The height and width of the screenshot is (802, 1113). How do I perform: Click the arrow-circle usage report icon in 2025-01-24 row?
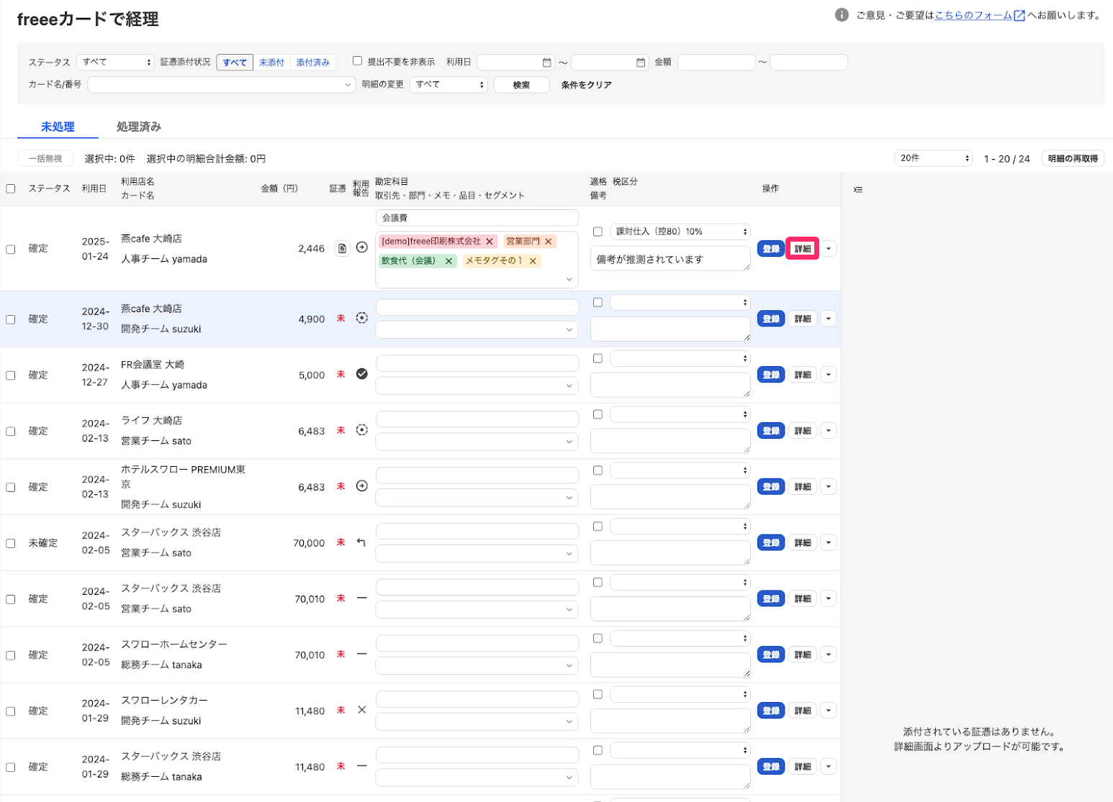click(x=362, y=247)
